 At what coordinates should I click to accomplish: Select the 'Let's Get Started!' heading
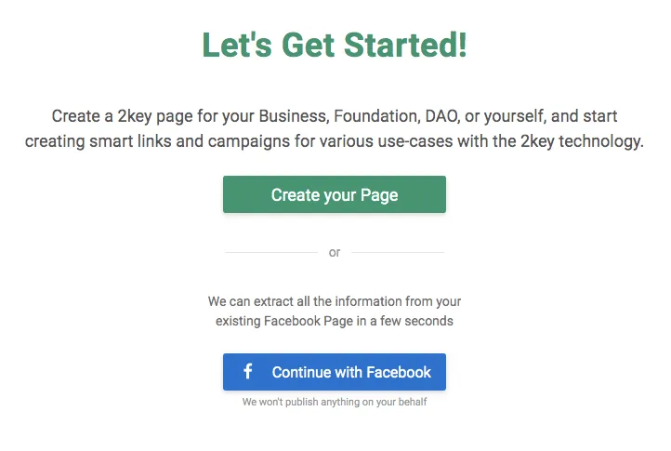click(x=335, y=45)
